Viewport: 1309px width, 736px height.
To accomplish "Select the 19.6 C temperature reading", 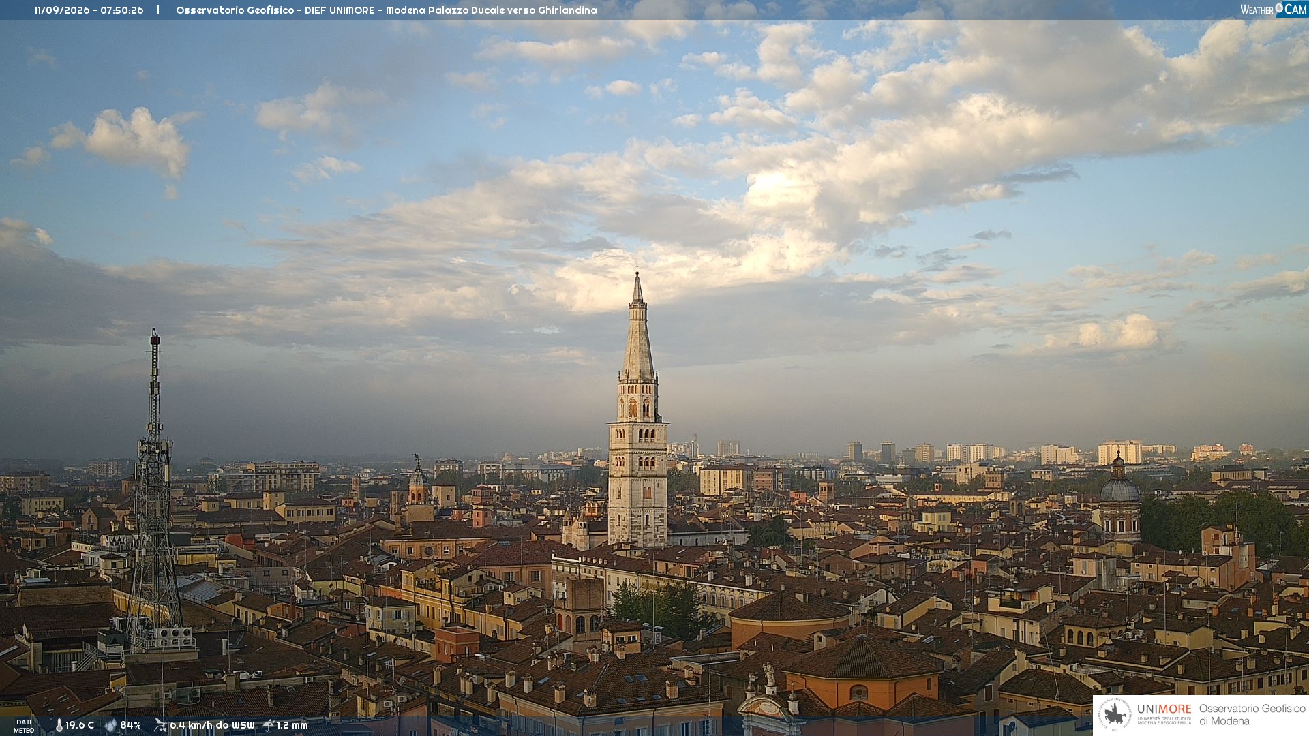I will (x=80, y=725).
